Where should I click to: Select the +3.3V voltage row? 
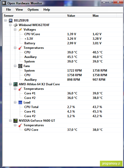click(x=63, y=39)
